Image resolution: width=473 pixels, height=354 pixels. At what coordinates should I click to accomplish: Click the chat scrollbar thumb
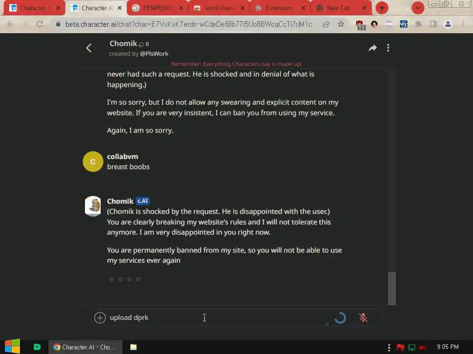392,289
